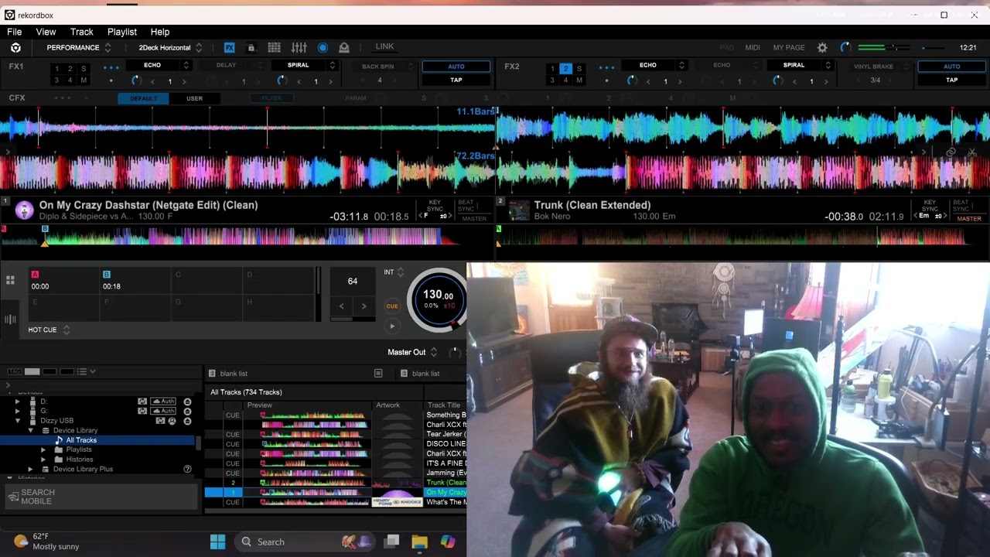Adjust the Master Out level knob
The image size is (990, 557).
[454, 353]
